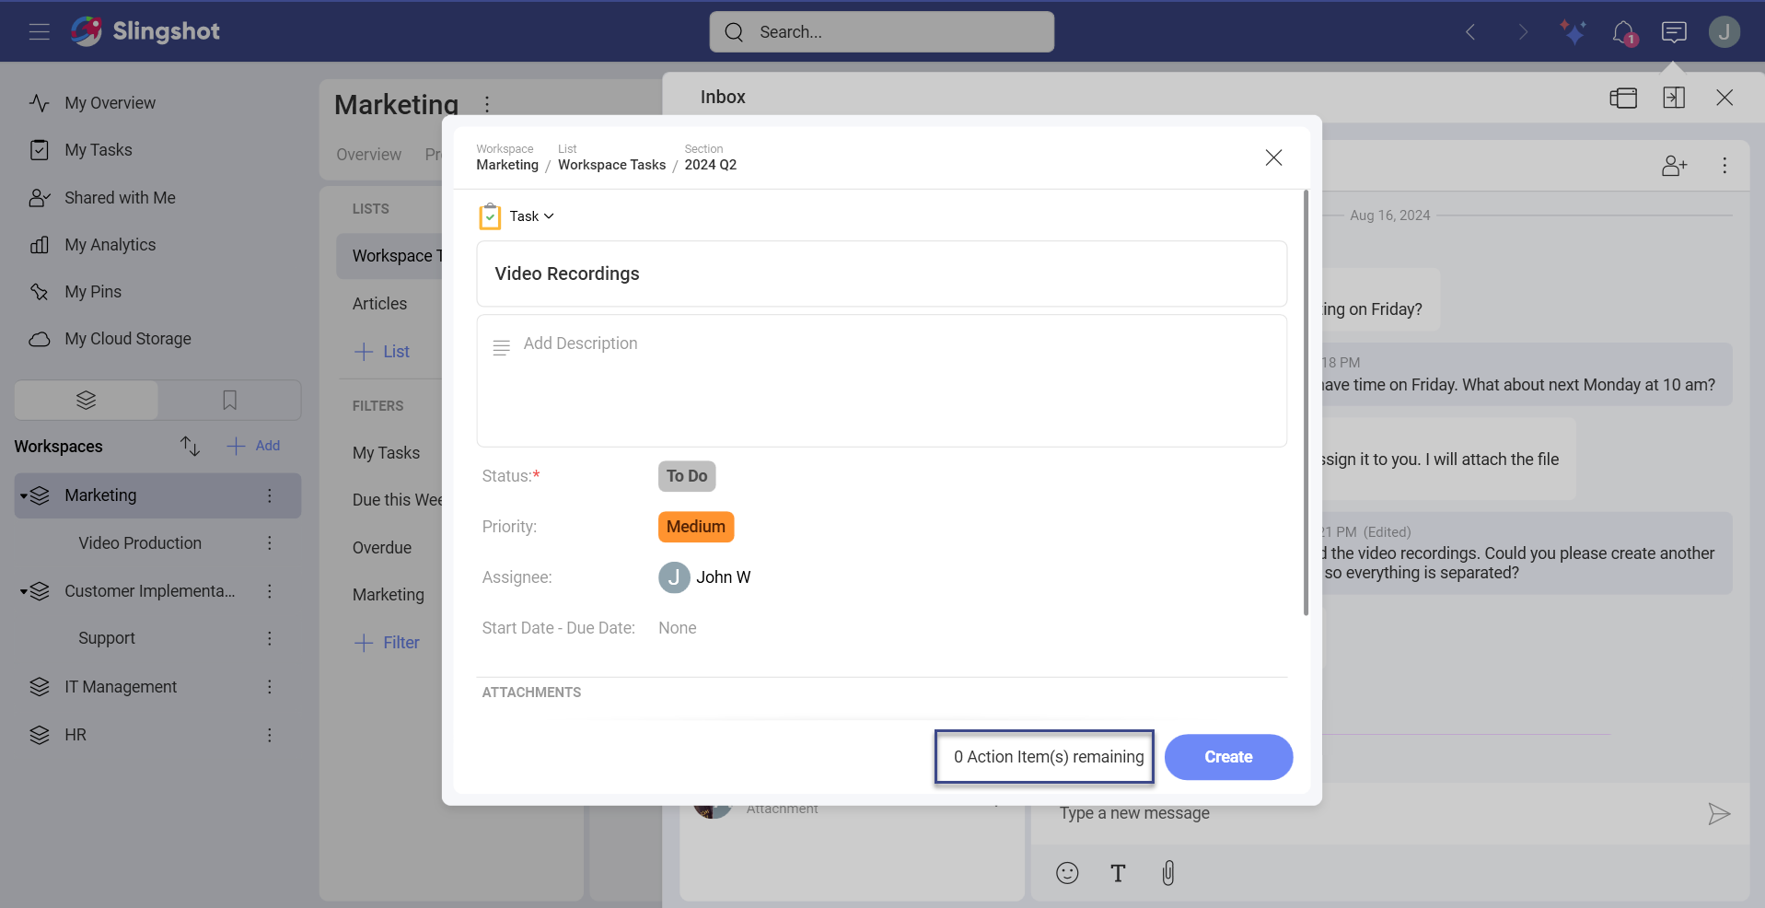Switch to the Overview tab
Image resolution: width=1765 pixels, height=908 pixels.
(368, 155)
